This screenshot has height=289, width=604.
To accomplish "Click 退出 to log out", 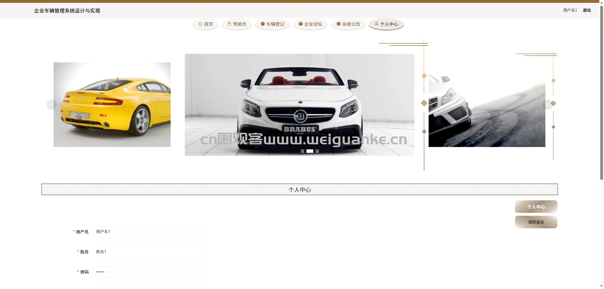I will [x=587, y=10].
